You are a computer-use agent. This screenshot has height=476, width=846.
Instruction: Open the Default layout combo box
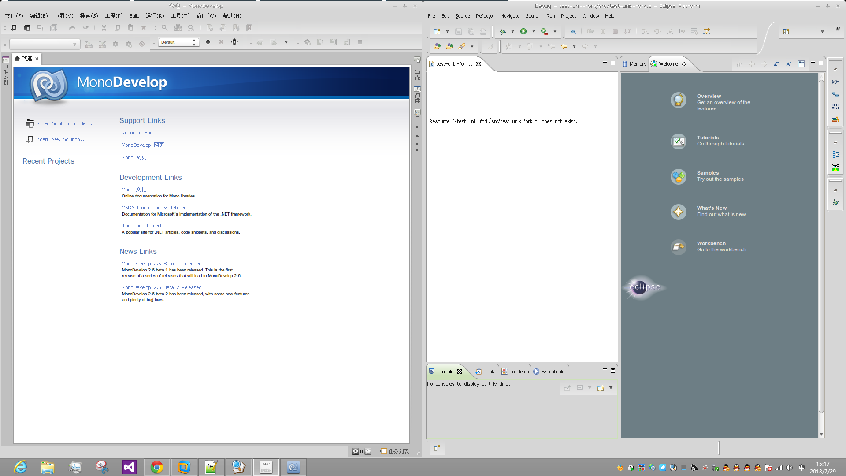[179, 42]
